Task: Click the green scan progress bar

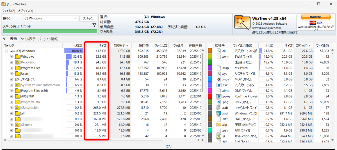Action: (50, 31)
